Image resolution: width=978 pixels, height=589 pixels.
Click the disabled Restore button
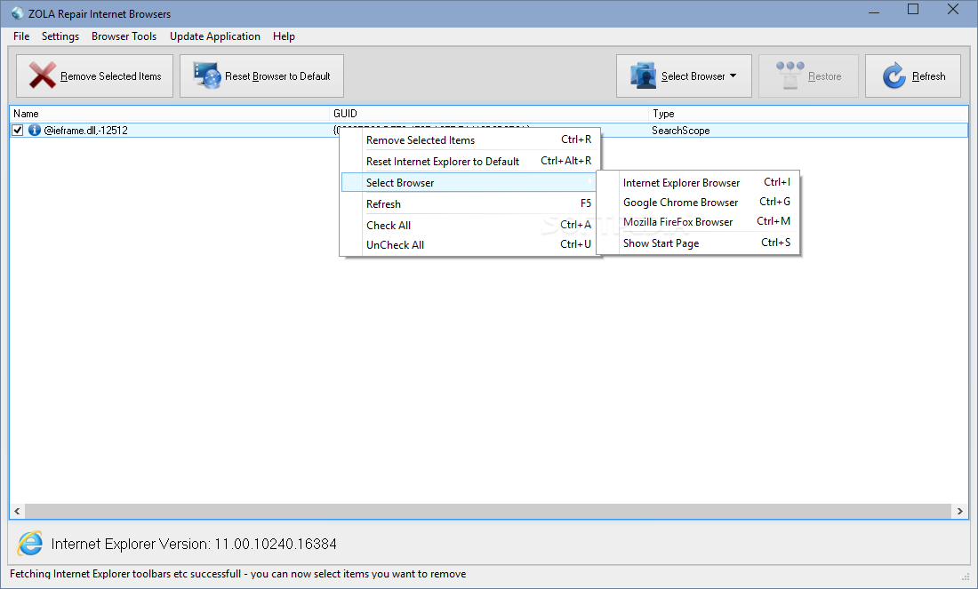tap(808, 76)
